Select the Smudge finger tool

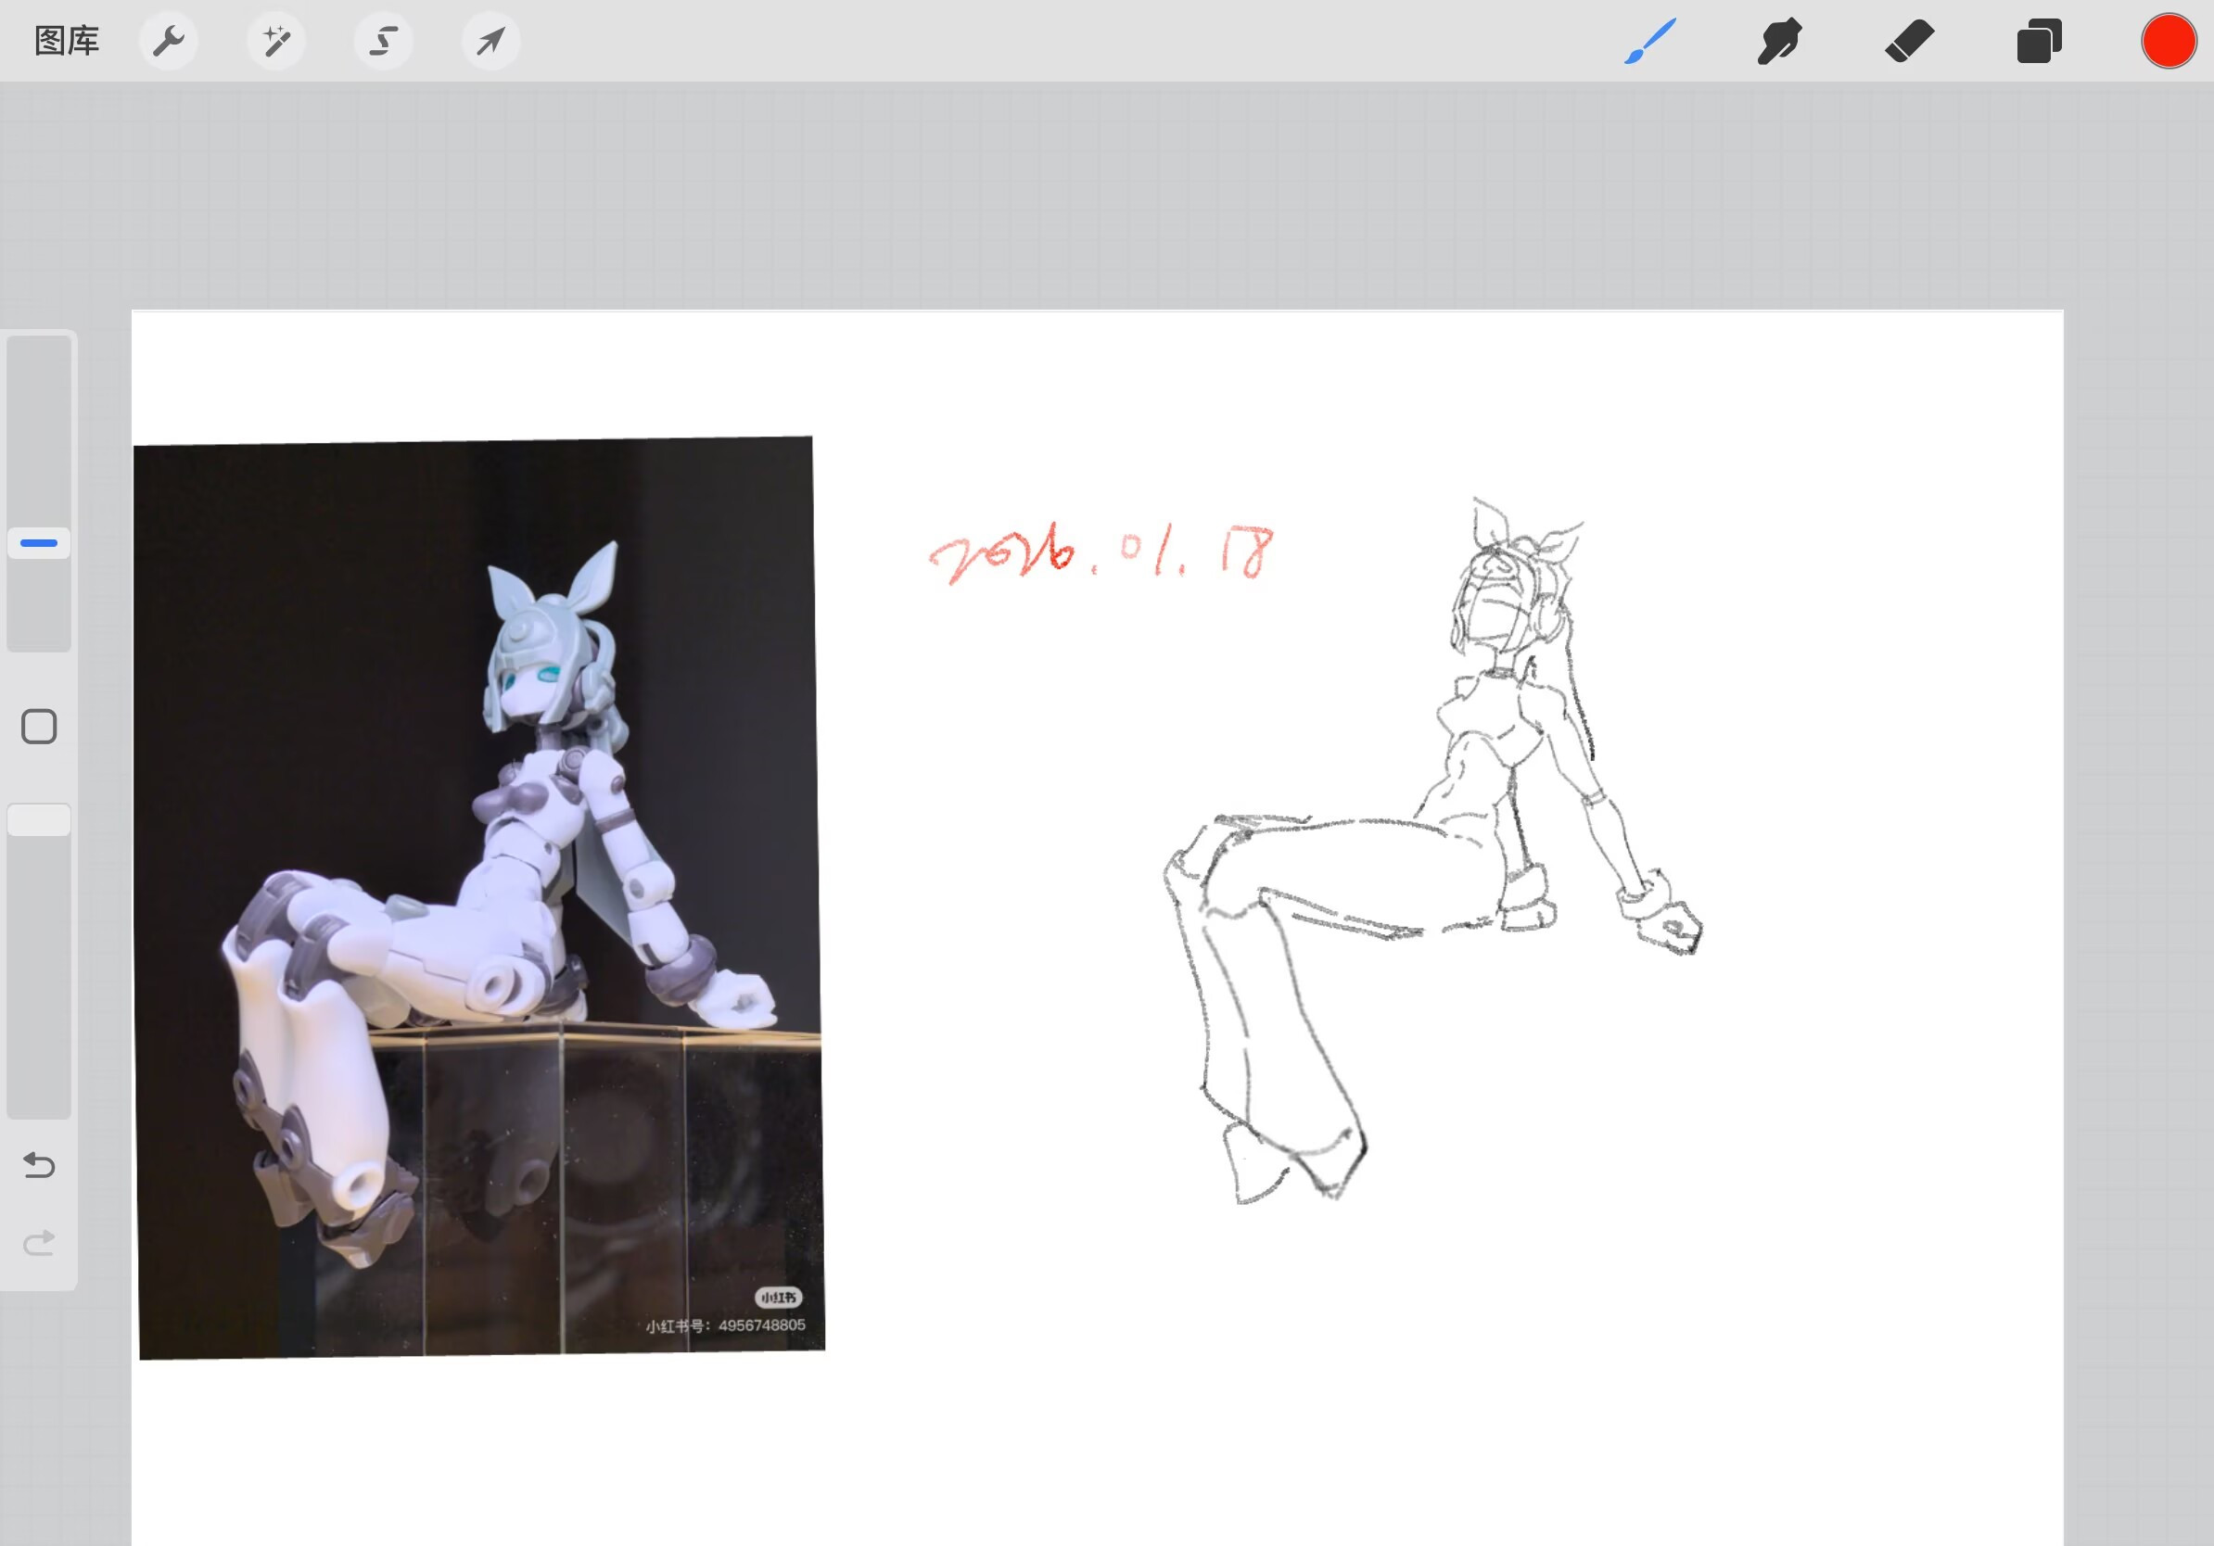point(1779,42)
